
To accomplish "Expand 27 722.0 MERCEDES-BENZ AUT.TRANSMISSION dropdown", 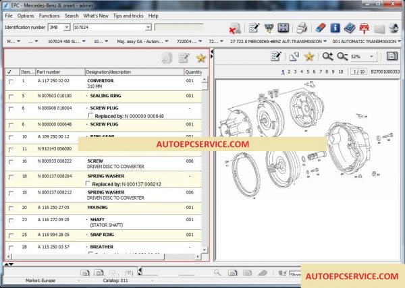I will (x=325, y=41).
